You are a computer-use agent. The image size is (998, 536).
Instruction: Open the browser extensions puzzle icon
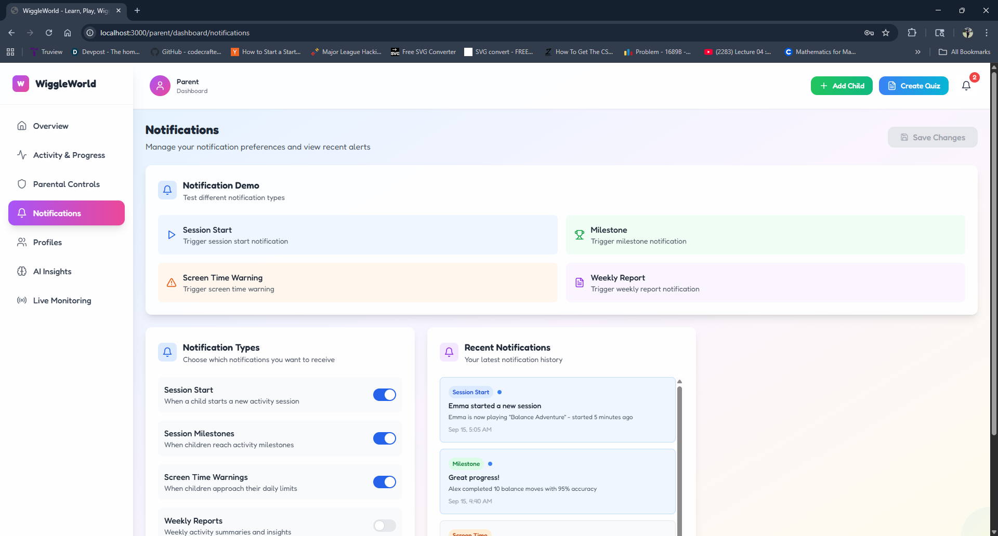pos(912,33)
